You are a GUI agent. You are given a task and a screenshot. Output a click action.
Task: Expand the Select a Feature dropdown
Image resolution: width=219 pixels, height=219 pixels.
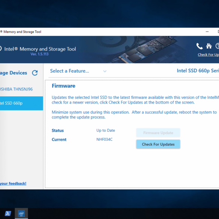(x=78, y=71)
